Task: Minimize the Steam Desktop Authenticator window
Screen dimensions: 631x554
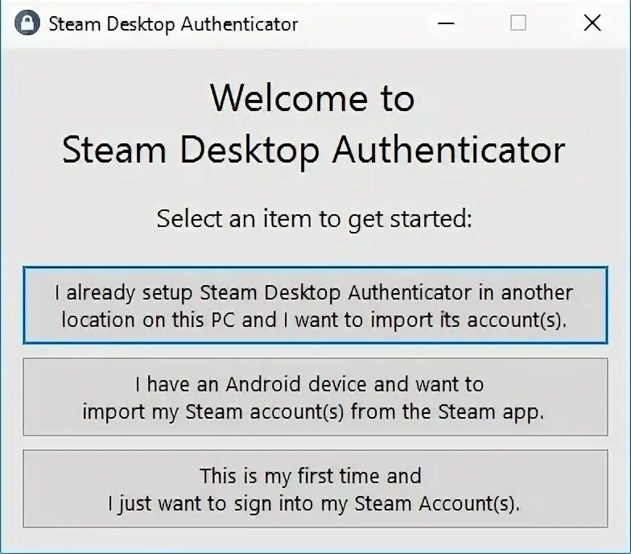Action: click(446, 23)
